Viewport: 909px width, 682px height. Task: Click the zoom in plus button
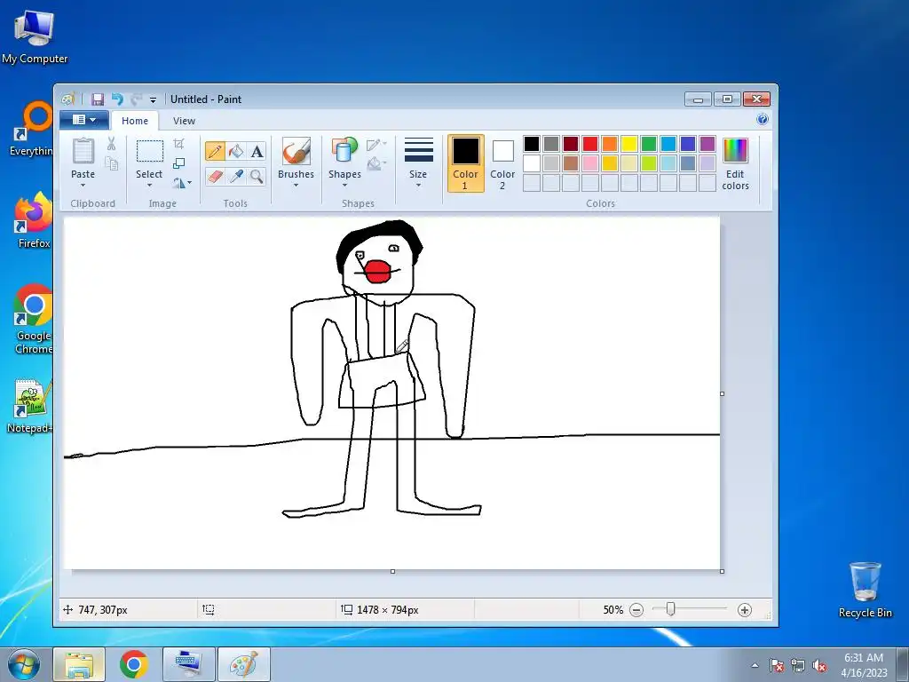[745, 610]
